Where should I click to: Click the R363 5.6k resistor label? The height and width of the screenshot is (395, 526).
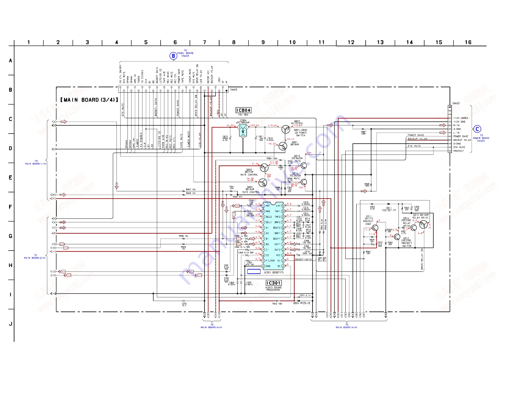[x=372, y=208]
